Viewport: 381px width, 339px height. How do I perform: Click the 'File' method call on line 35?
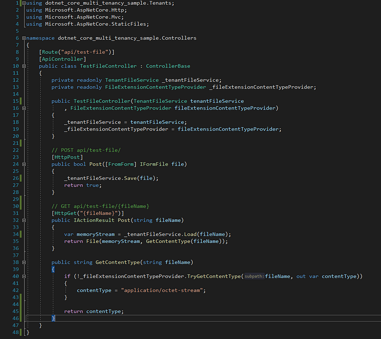coord(92,241)
